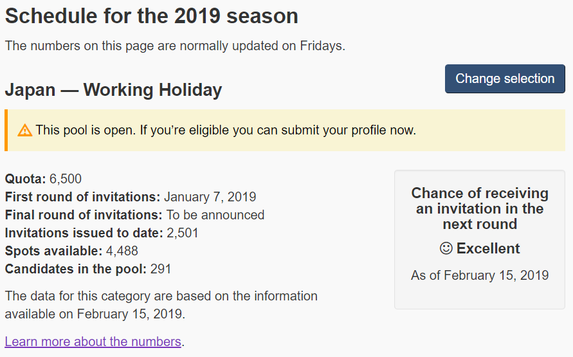Image resolution: width=573 pixels, height=357 pixels.
Task: Click the Japan — Working Holiday heading
Action: click(113, 90)
